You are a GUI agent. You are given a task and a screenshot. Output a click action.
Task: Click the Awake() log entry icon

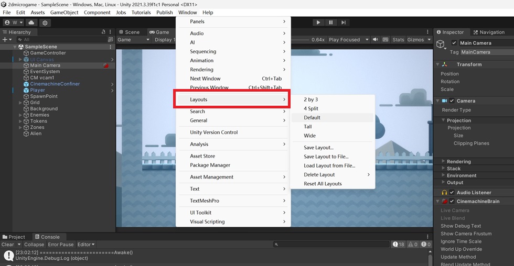(8, 255)
